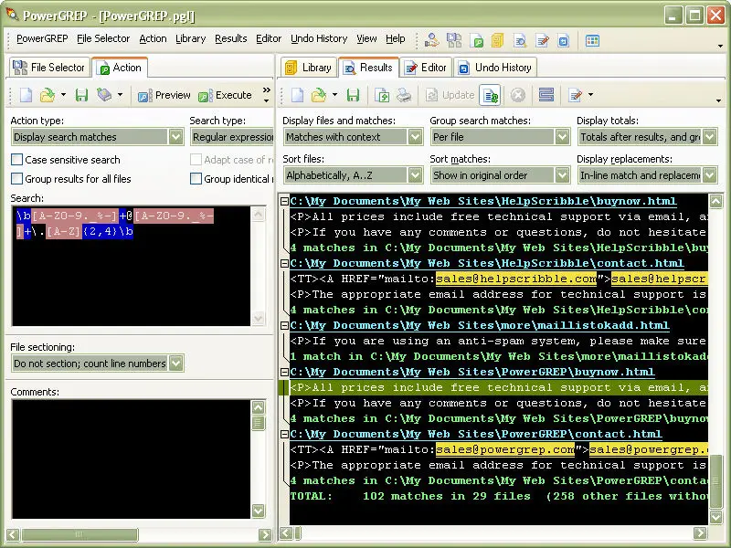731x548 pixels.
Task: Click the open action folder icon
Action: 48,95
